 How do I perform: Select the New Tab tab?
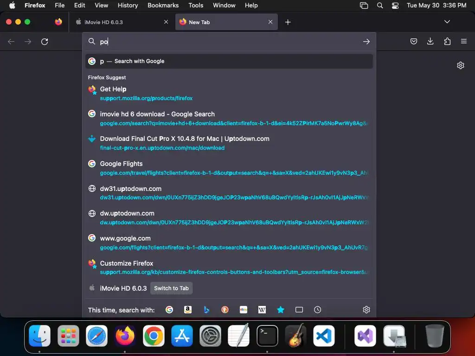226,22
